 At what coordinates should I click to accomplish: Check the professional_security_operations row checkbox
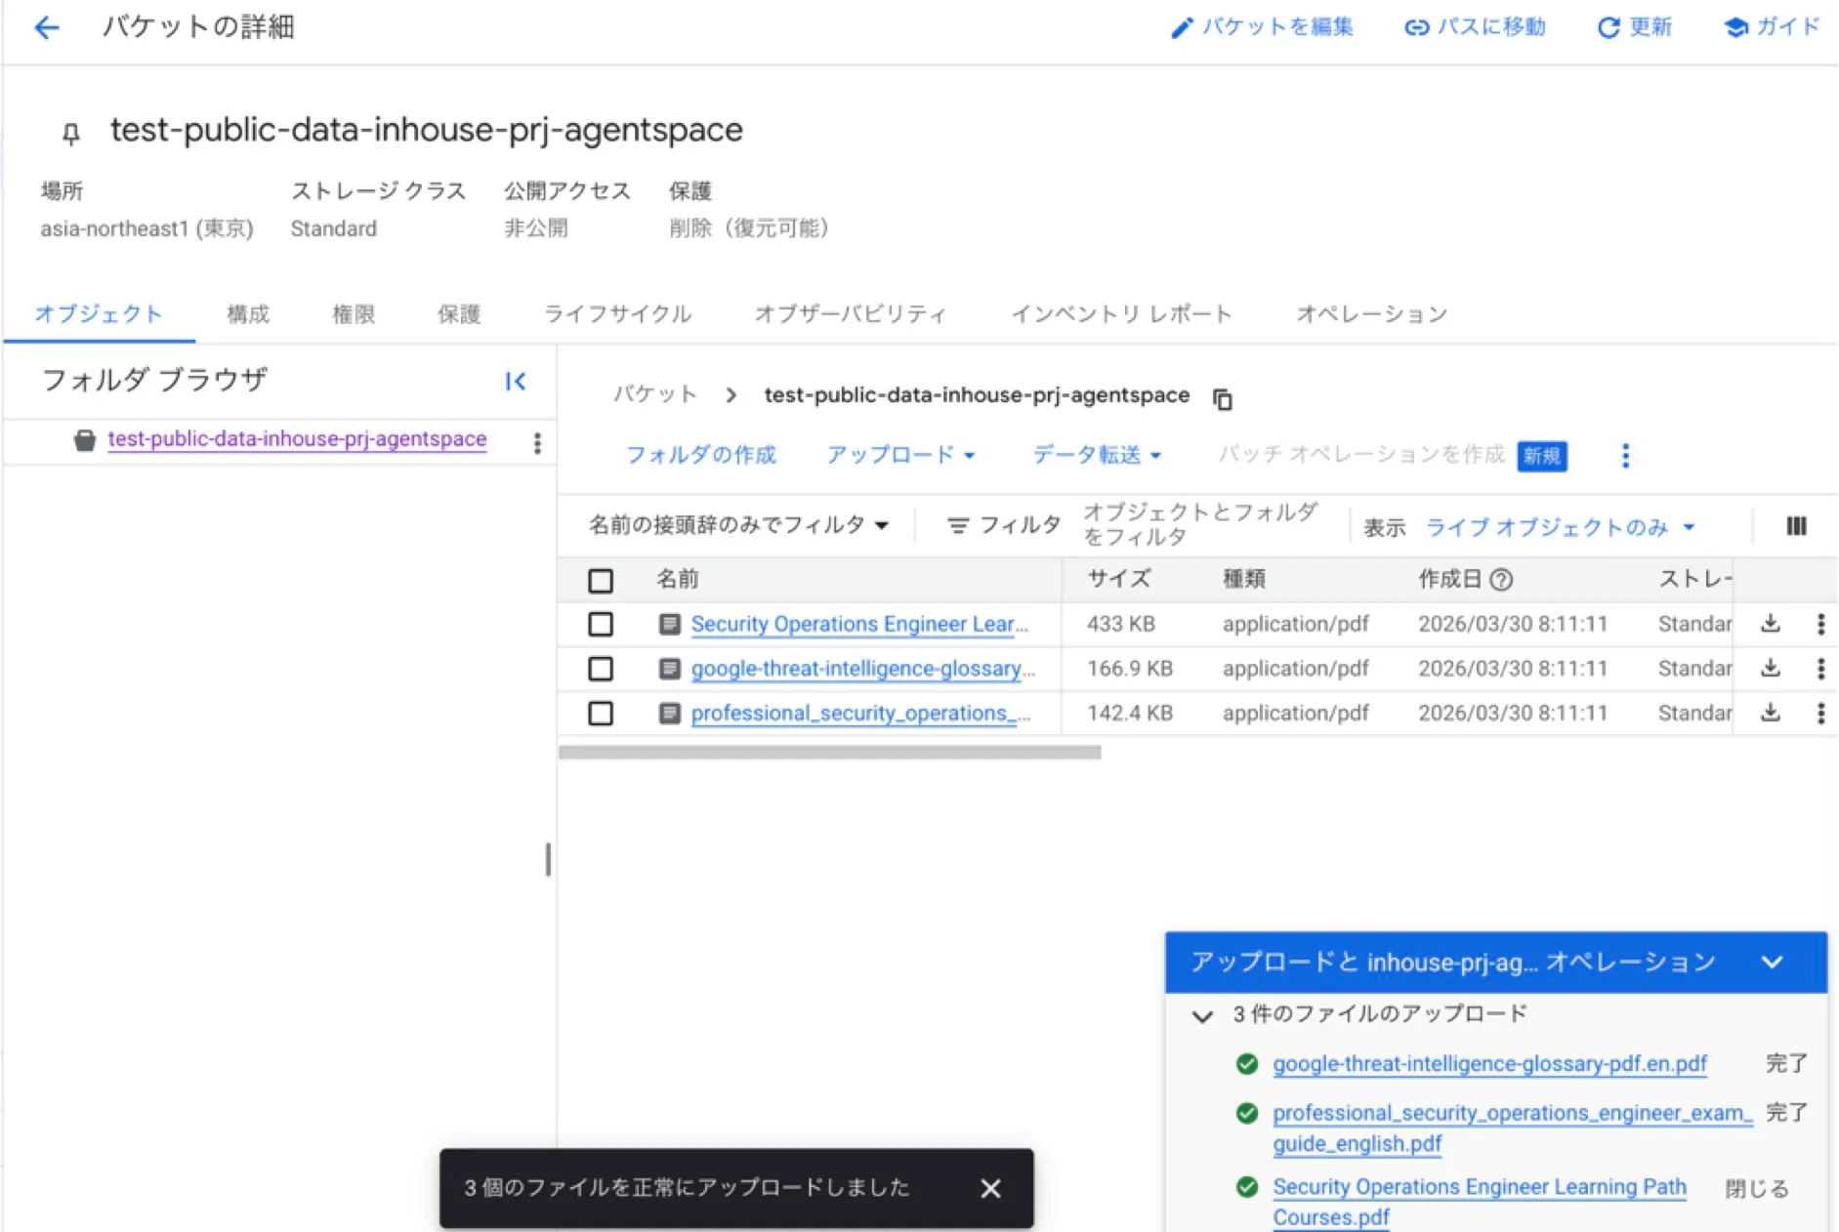pos(601,713)
